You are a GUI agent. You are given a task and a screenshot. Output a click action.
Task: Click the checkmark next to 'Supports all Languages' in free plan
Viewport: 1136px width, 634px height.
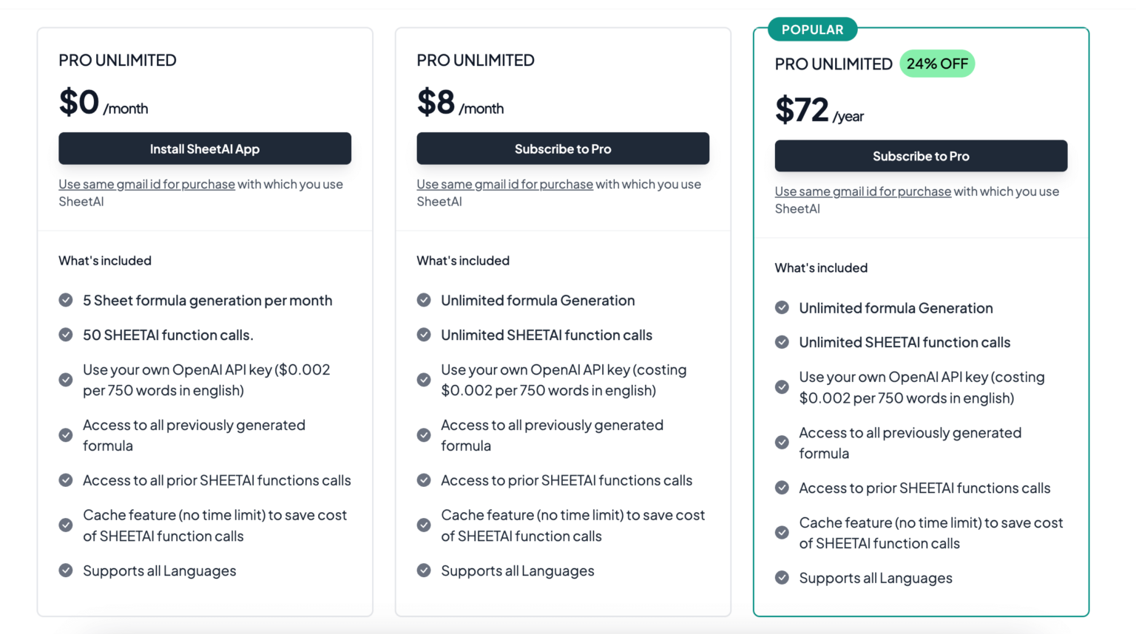[65, 570]
